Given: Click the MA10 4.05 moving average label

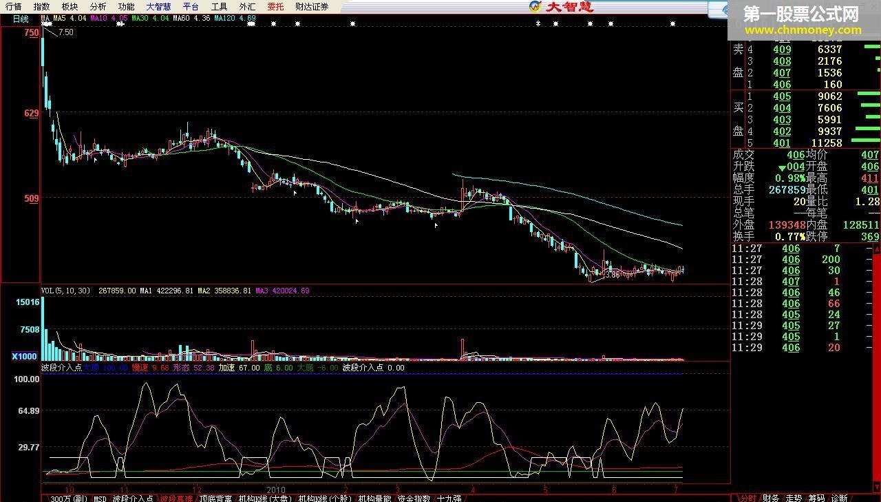Looking at the screenshot, I should pyautogui.click(x=109, y=19).
